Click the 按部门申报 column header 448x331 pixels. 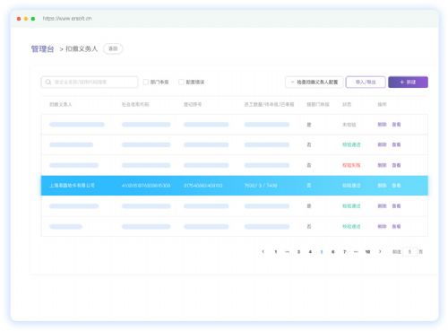(x=318, y=104)
